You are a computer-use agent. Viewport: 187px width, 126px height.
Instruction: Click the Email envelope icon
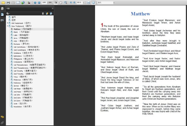coord(18,2)
